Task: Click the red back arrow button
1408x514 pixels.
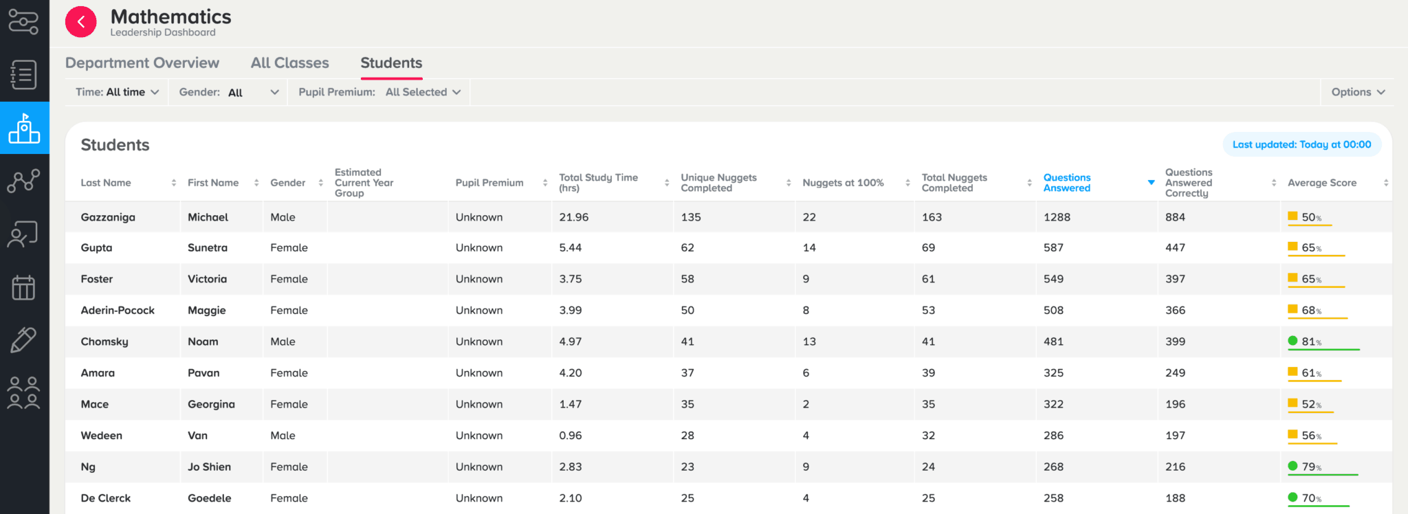Action: coord(81,22)
